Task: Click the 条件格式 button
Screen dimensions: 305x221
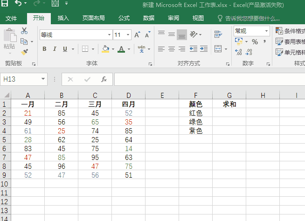Action: (290, 31)
